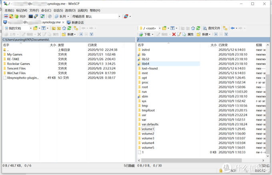Click the red delete X in the remote panel
The image size is (272, 175).
tap(174, 34)
